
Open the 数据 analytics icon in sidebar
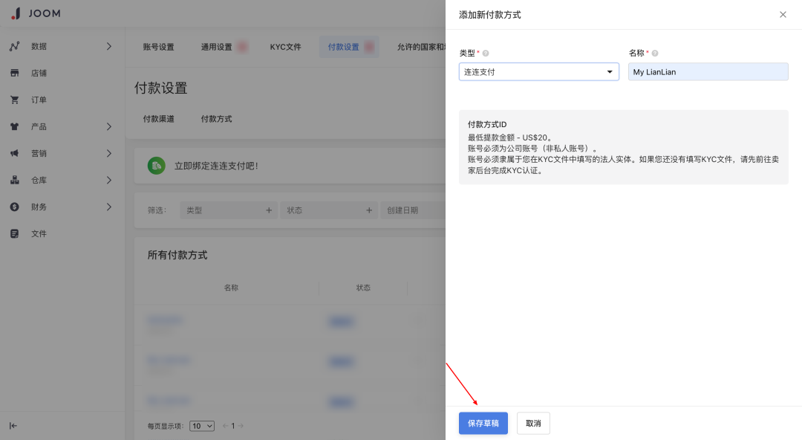[16, 45]
